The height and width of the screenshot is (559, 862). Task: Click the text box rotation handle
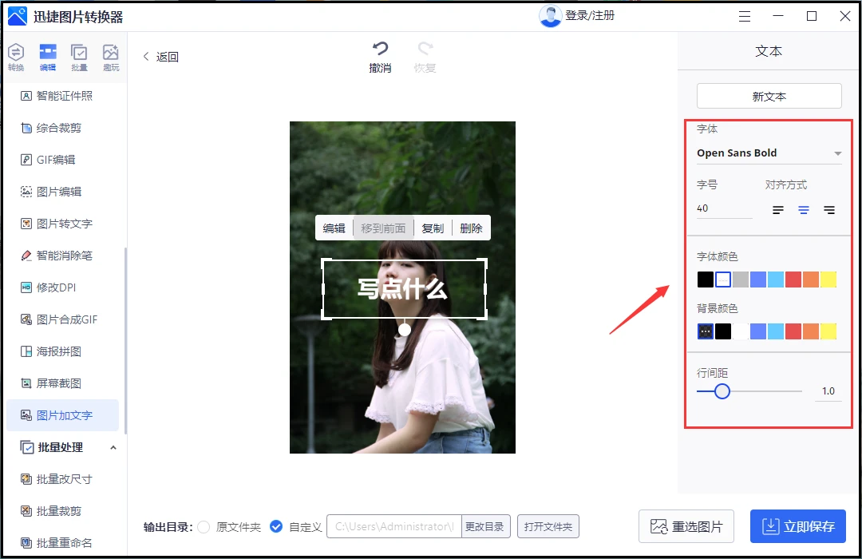(x=405, y=330)
